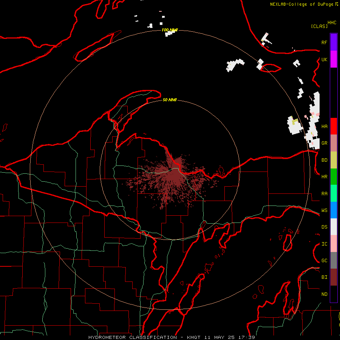Click the HA legend label

324,126
